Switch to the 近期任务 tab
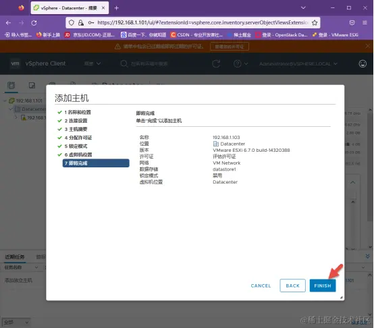 pyautogui.click(x=15, y=256)
